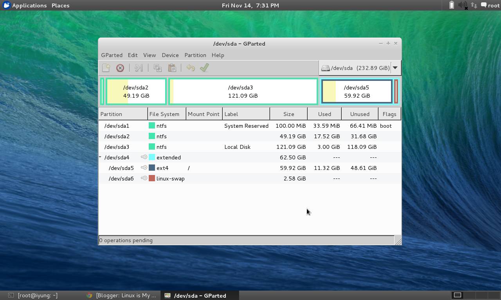Open the Help menu

point(218,55)
